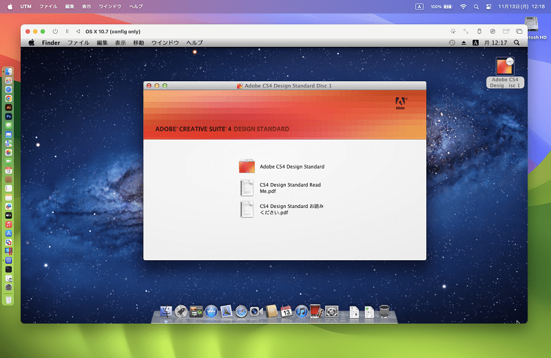Open the Adobe CS4 Design Standard folder
Image resolution: width=551 pixels, height=358 pixels.
(x=247, y=167)
